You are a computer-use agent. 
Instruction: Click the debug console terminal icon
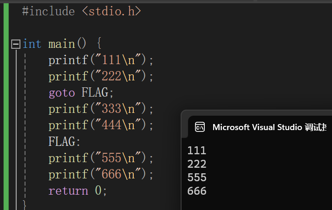click(200, 127)
